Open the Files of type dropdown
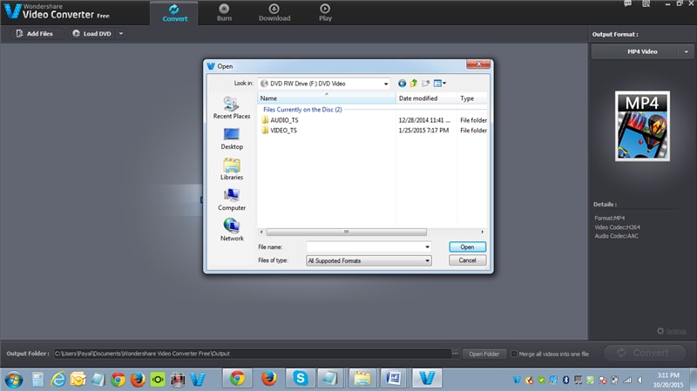 point(369,261)
